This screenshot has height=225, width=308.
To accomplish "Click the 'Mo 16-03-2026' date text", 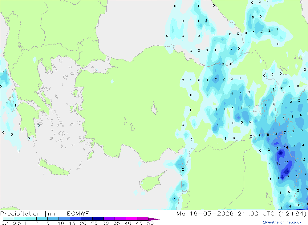I will (x=205, y=213).
